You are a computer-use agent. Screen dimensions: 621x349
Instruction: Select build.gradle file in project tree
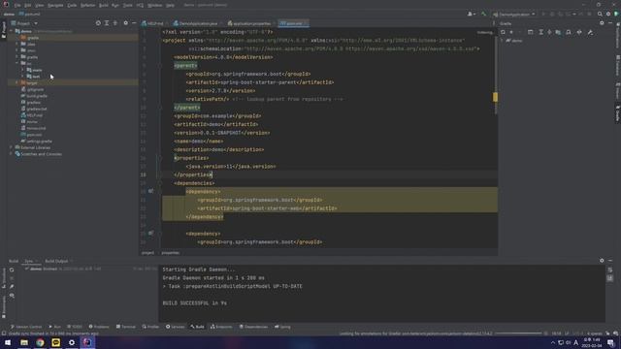[x=34, y=96]
